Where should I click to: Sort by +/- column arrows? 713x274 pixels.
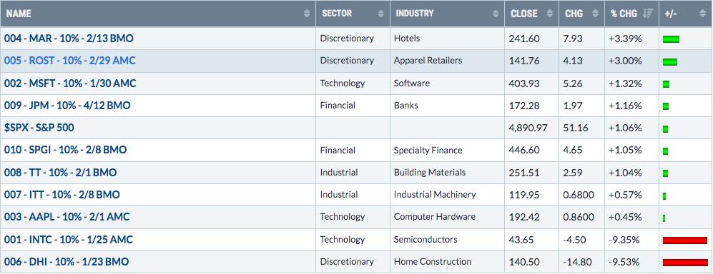pos(703,14)
